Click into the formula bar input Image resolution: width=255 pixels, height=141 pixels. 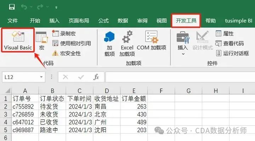180,77
